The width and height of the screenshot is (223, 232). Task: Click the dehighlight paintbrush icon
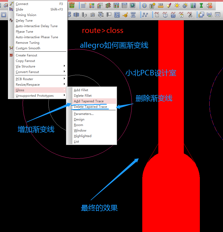[x=169, y=6]
